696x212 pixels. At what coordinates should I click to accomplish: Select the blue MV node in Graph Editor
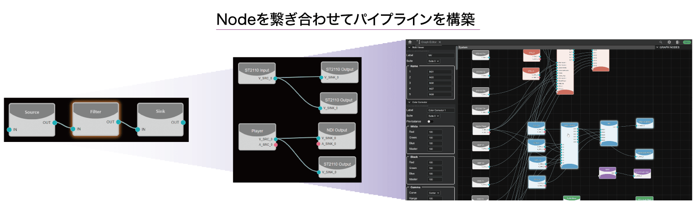(x=609, y=133)
